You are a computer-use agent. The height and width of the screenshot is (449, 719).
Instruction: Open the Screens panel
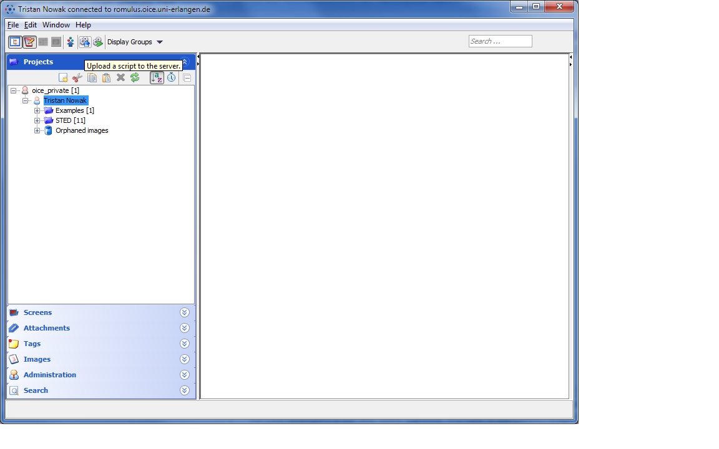point(37,312)
